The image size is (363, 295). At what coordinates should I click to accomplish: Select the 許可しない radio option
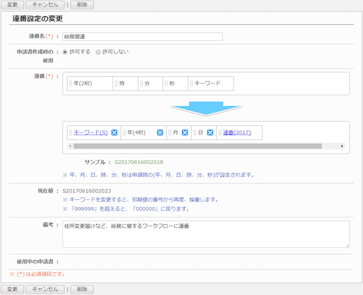tap(98, 52)
